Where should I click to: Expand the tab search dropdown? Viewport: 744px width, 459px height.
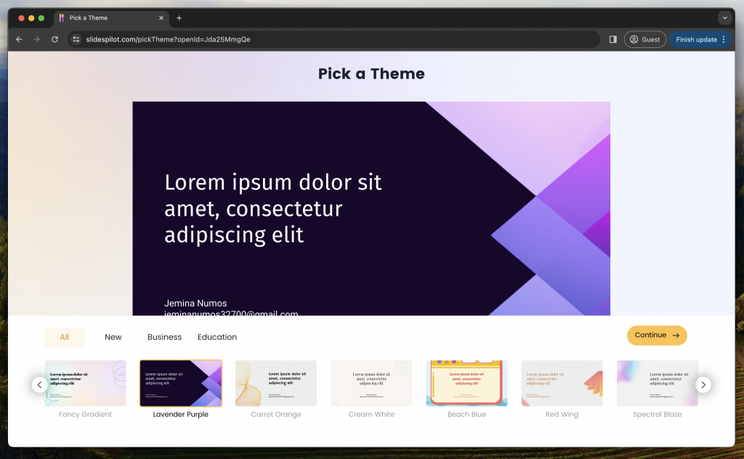[x=724, y=18]
